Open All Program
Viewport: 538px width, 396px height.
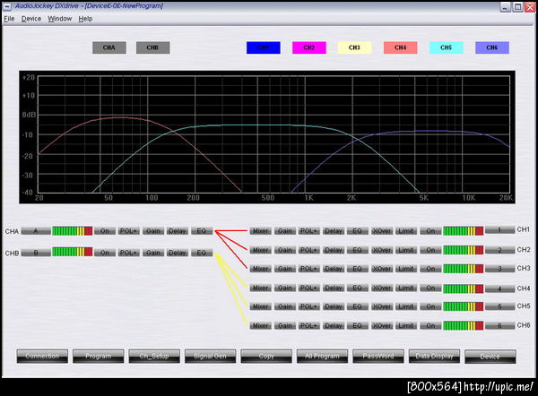(322, 357)
